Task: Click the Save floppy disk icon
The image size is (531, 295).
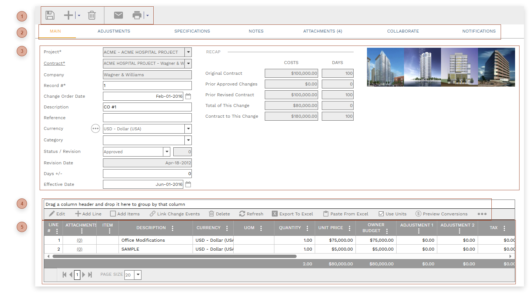Action: click(50, 15)
